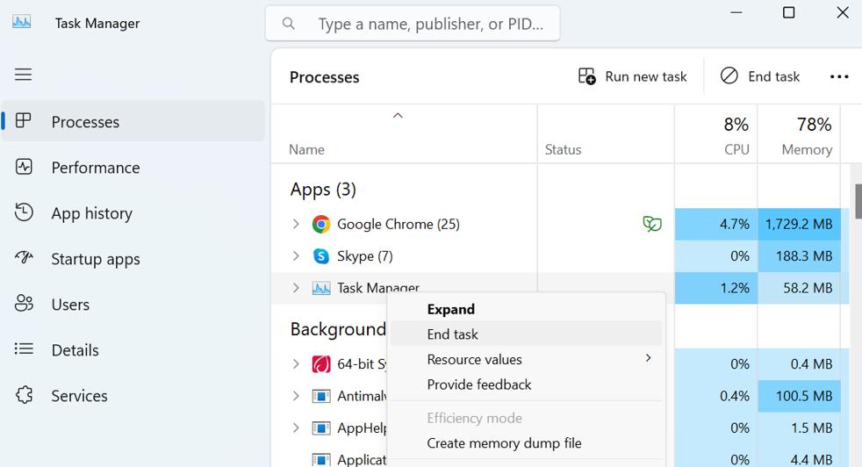This screenshot has width=862, height=467.
Task: Sort by the Status column header
Action: tap(606, 133)
